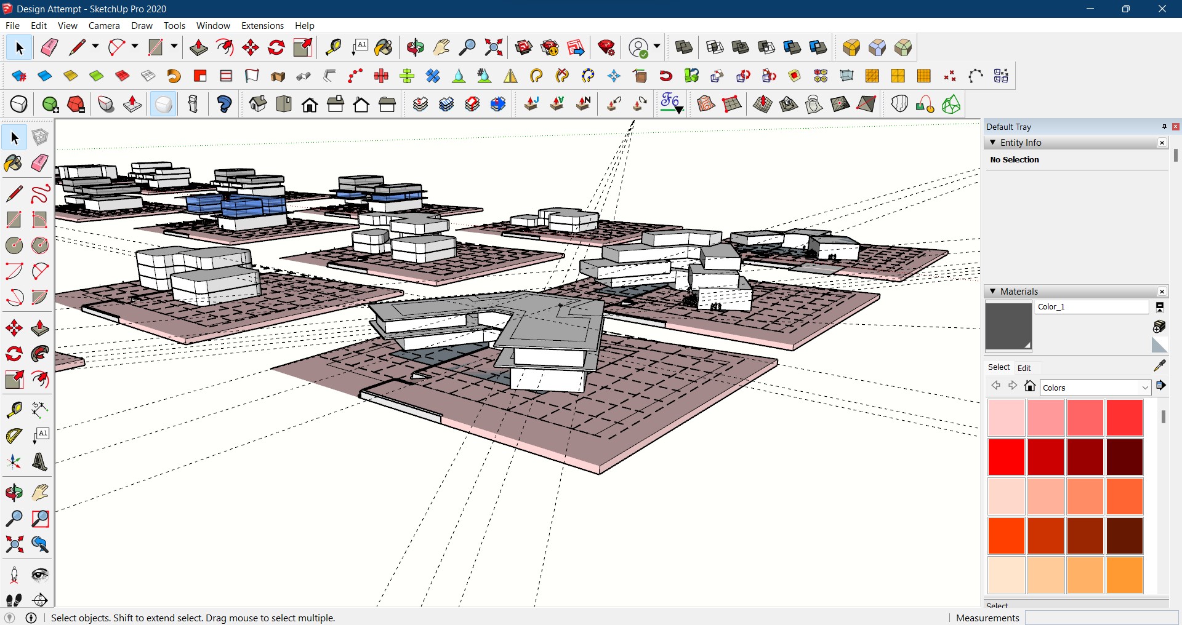Activate the Walk tool with footprints icon
Viewport: 1182px width, 625px height.
click(14, 600)
